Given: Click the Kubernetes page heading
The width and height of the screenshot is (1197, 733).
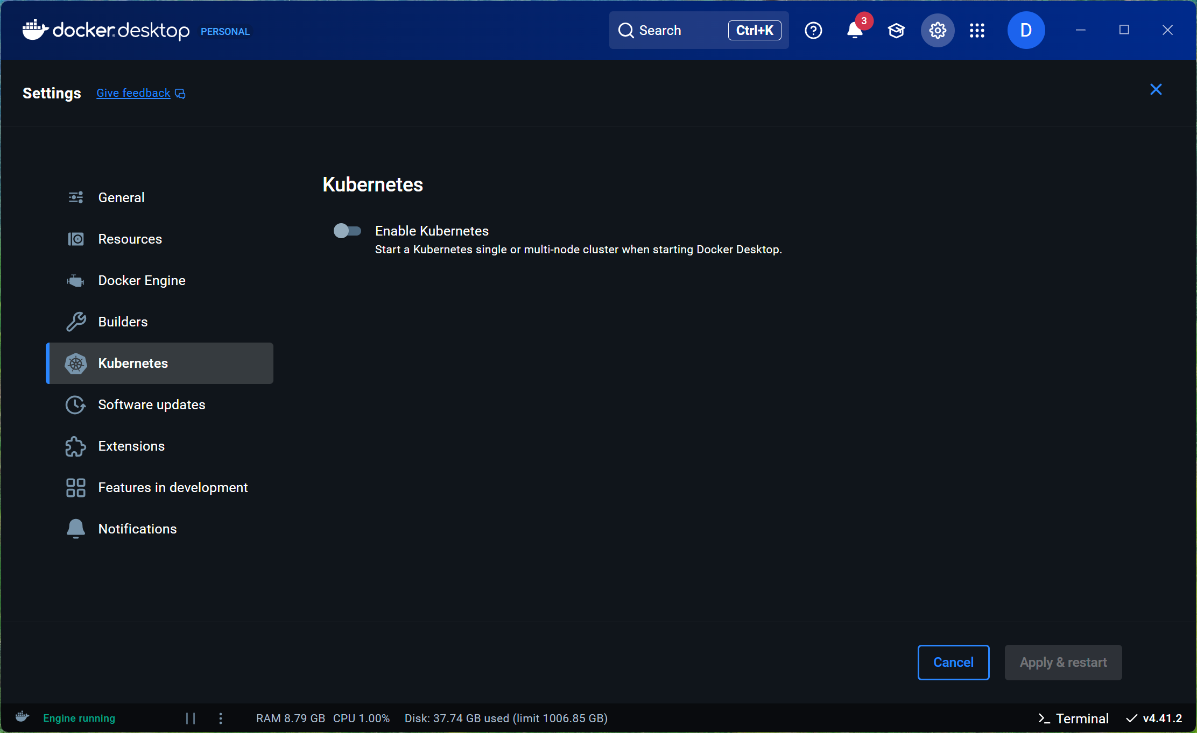Looking at the screenshot, I should click(372, 184).
